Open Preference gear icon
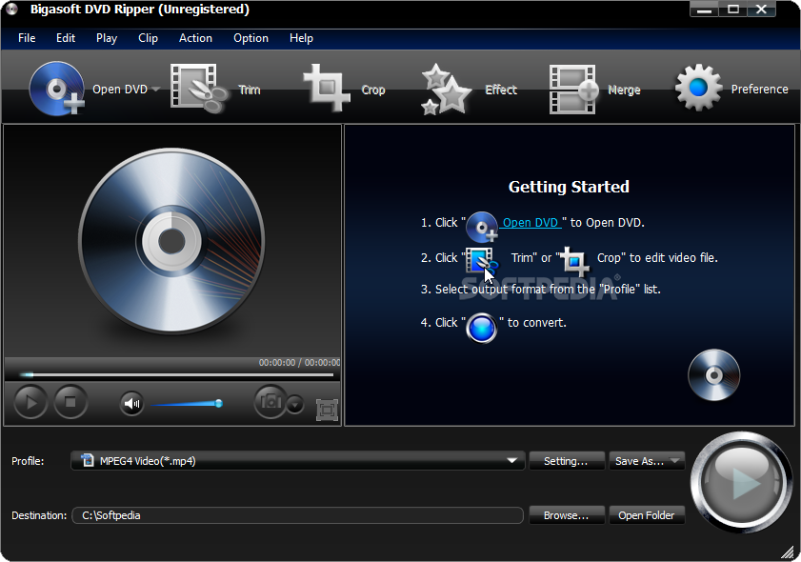 point(698,88)
